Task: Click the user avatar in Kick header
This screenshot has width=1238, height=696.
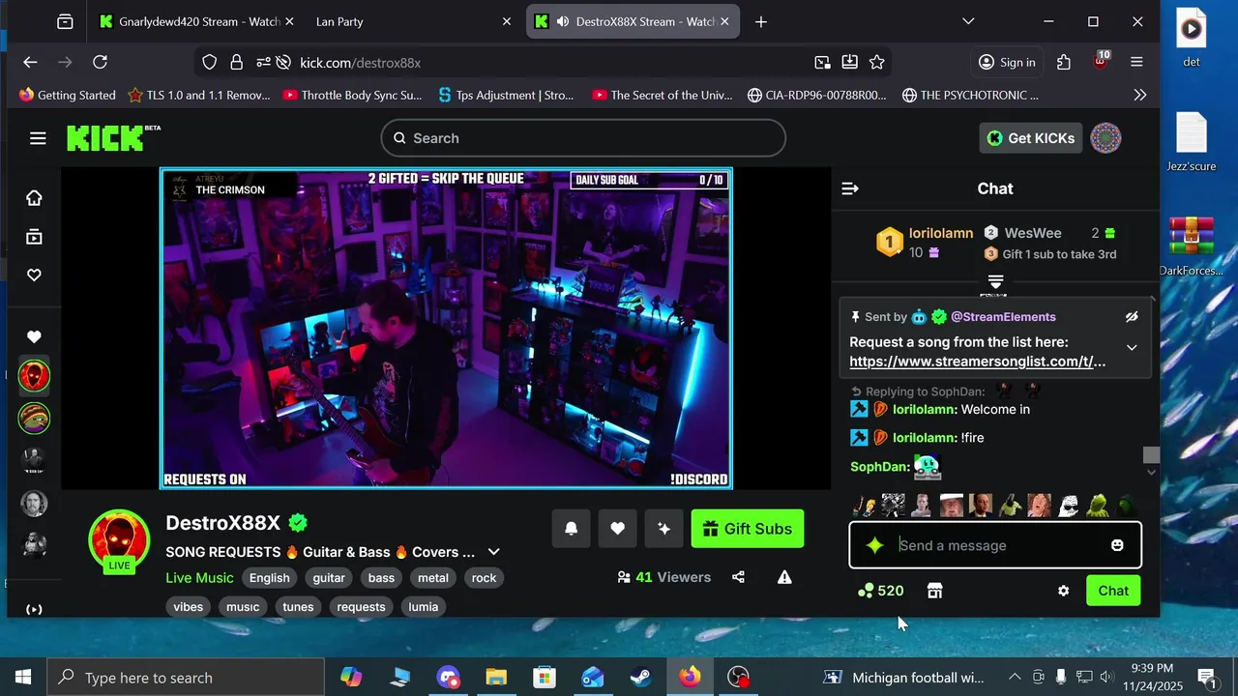Action: [1105, 138]
